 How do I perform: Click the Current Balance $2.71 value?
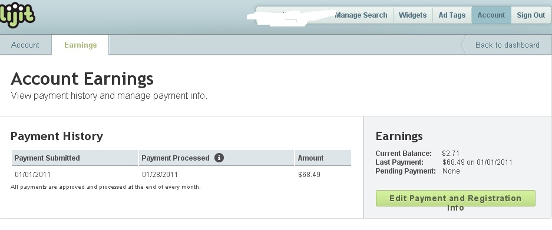pyautogui.click(x=450, y=154)
